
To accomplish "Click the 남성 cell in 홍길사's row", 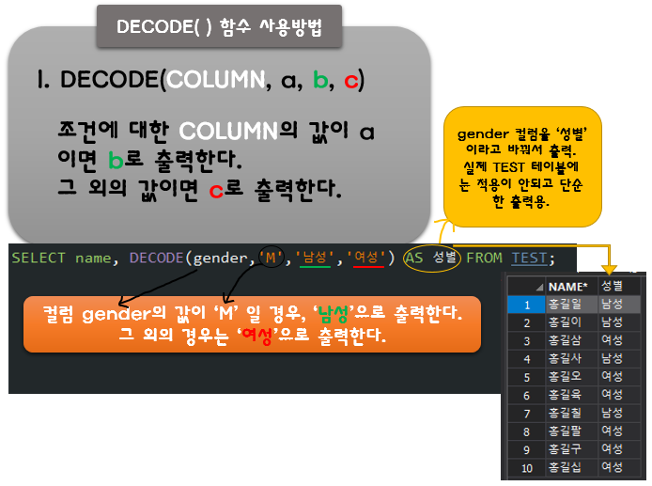I will click(x=619, y=359).
